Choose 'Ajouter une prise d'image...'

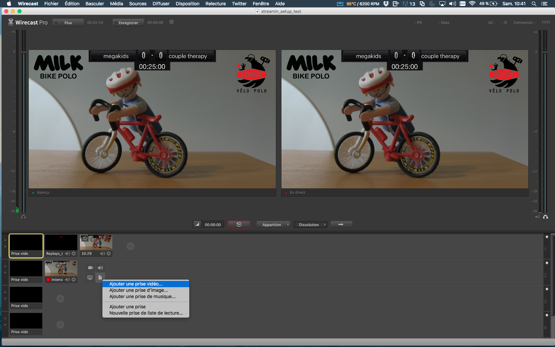[138, 290]
